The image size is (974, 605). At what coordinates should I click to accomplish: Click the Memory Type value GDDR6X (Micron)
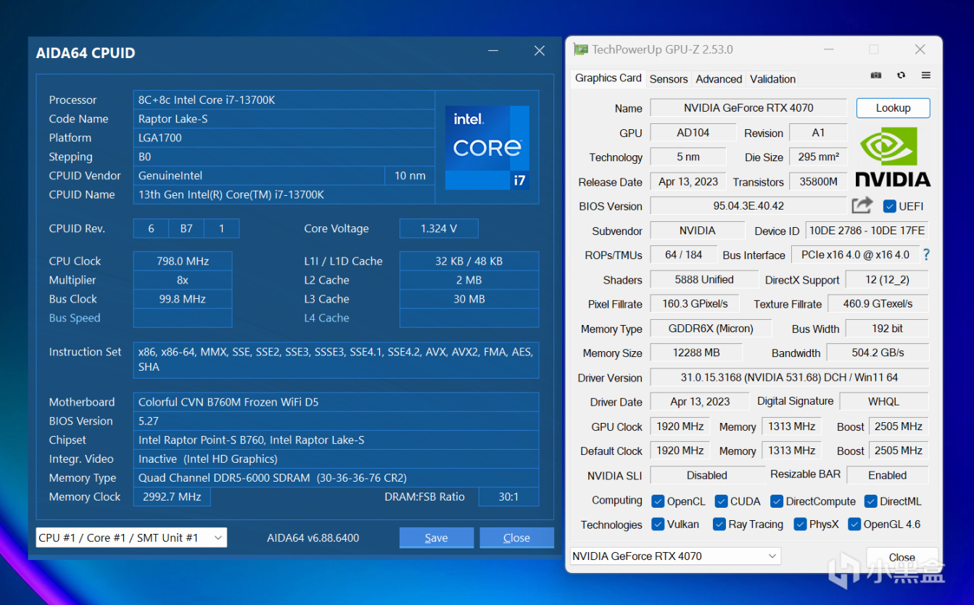(710, 329)
